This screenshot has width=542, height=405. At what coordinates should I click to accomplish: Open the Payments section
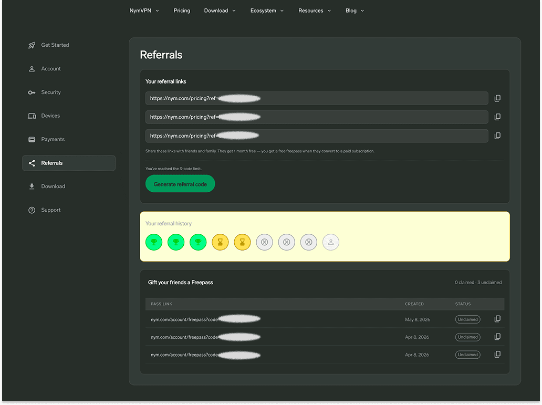69,139
